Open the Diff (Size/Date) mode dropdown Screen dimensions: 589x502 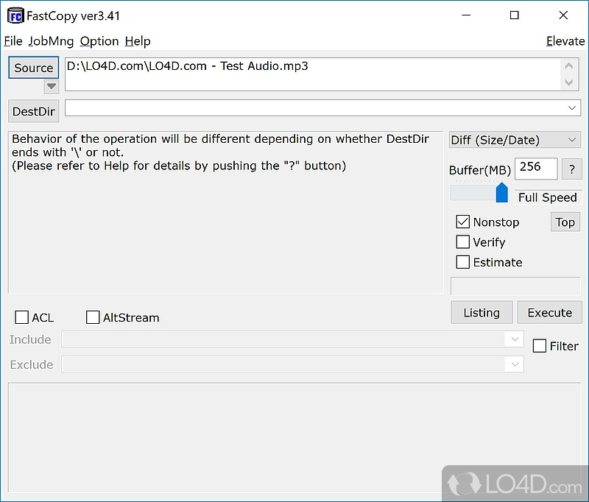point(515,140)
